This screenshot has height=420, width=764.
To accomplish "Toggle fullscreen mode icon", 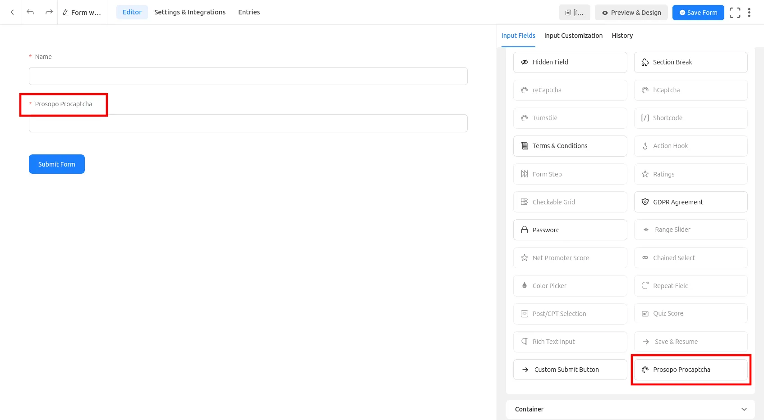I will tap(735, 13).
